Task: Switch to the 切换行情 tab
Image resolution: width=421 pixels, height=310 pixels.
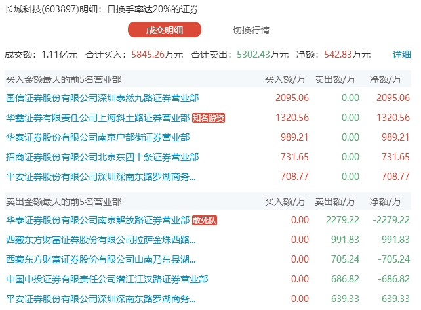Action: 251,30
